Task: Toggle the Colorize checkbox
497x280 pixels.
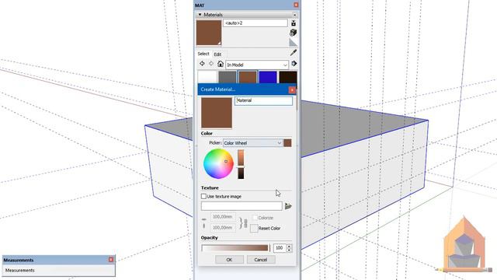Action: click(x=255, y=218)
